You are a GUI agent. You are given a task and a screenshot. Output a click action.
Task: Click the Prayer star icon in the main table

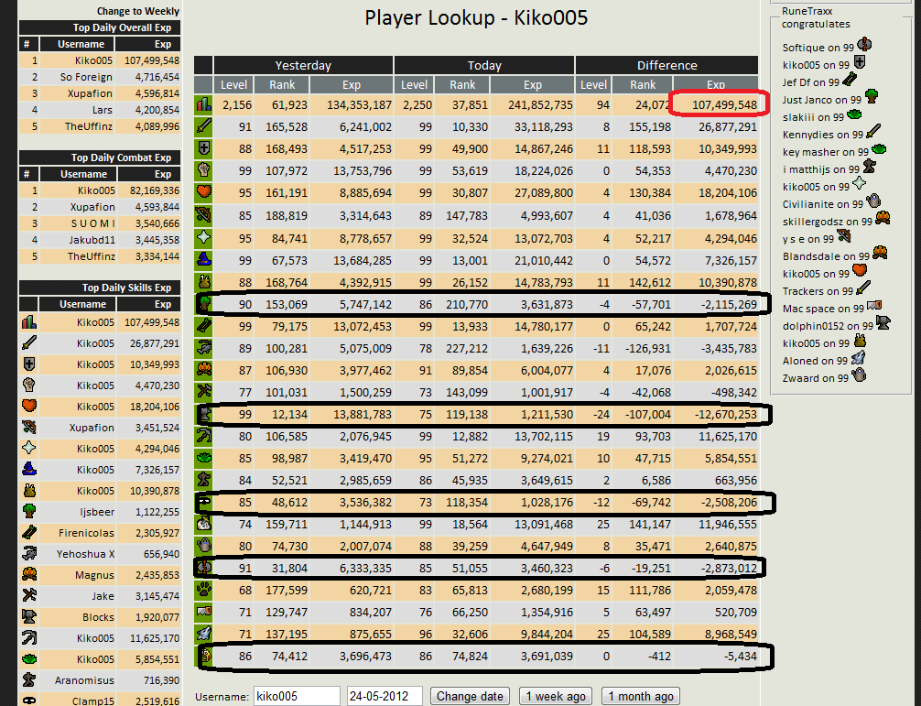coord(204,237)
